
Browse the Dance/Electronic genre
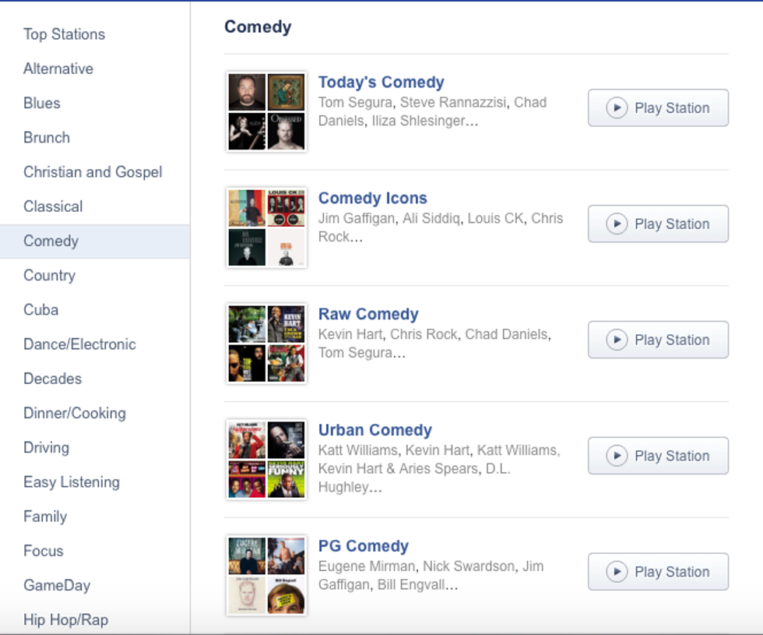[x=79, y=344]
